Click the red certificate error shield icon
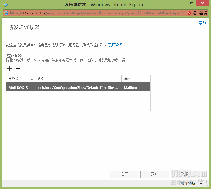 pos(189,13)
